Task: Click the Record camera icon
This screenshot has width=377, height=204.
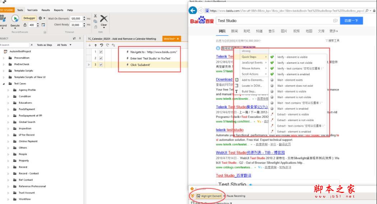Action: pyautogui.click(x=3, y=19)
